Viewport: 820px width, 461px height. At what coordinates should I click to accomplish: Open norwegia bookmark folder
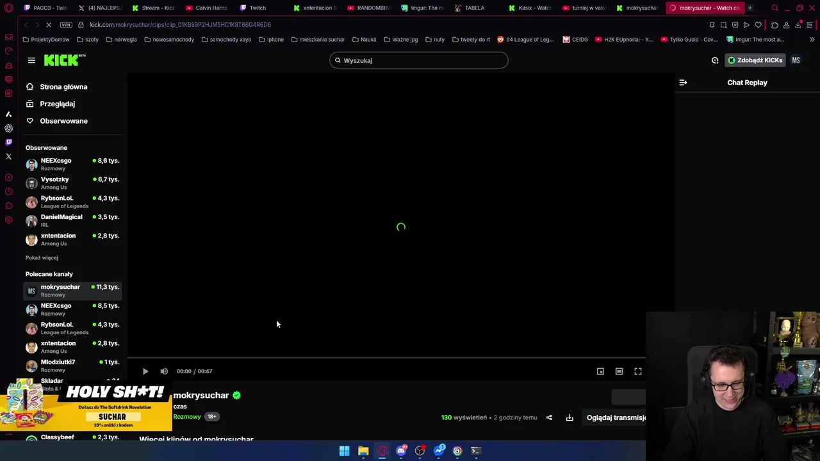coord(121,39)
